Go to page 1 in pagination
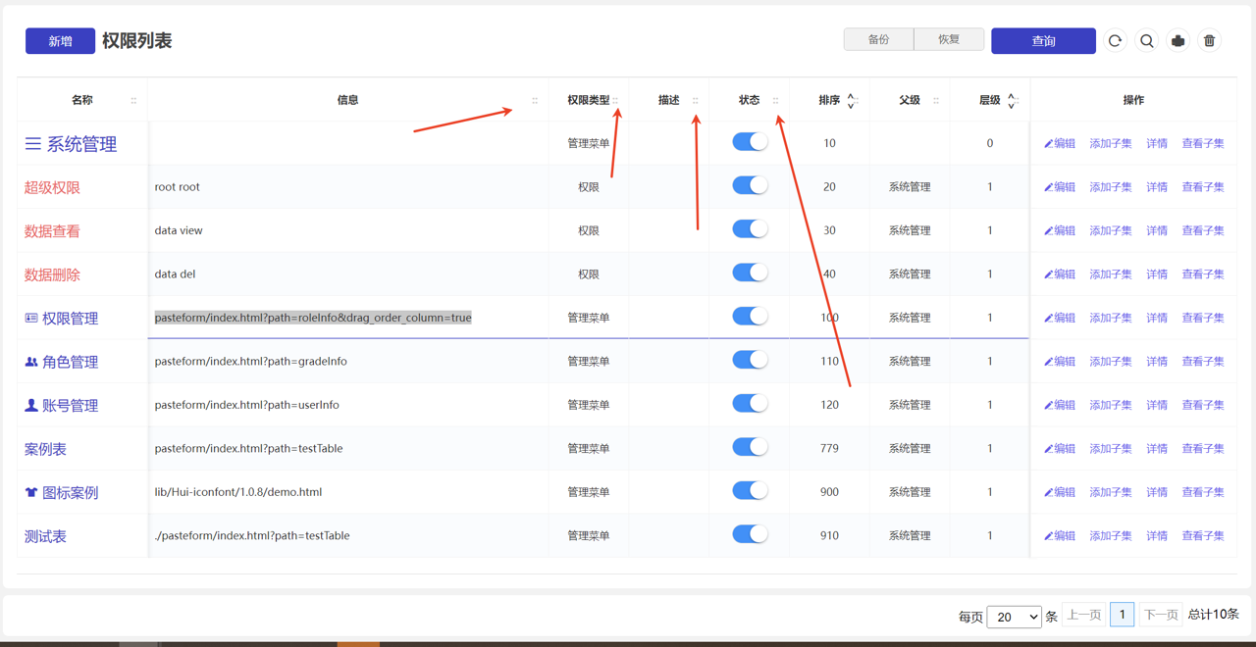 [x=1122, y=615]
